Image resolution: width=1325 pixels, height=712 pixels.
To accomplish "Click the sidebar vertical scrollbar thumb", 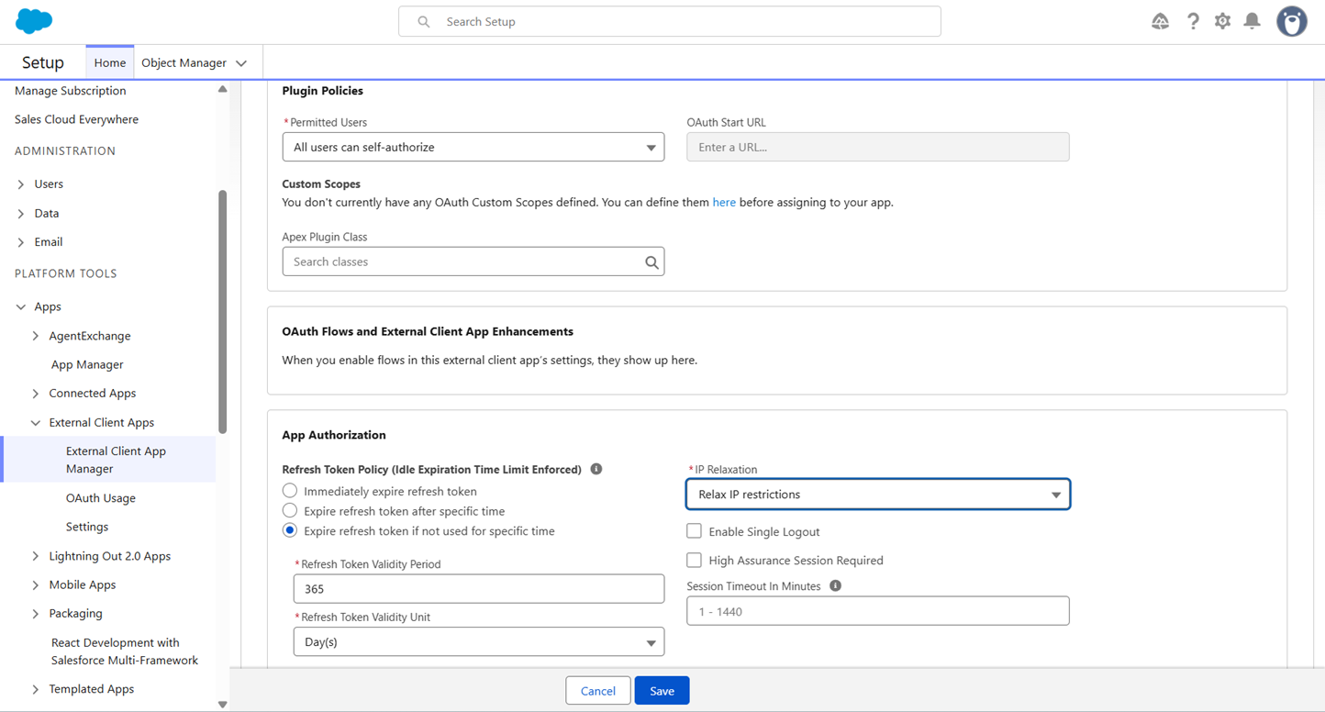I will point(222,312).
